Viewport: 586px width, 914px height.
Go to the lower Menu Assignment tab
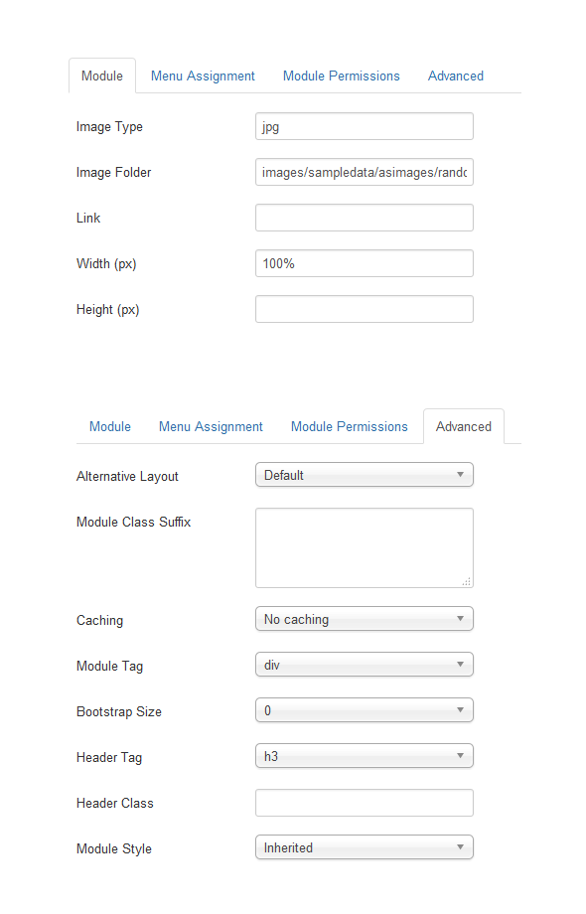[x=211, y=426]
